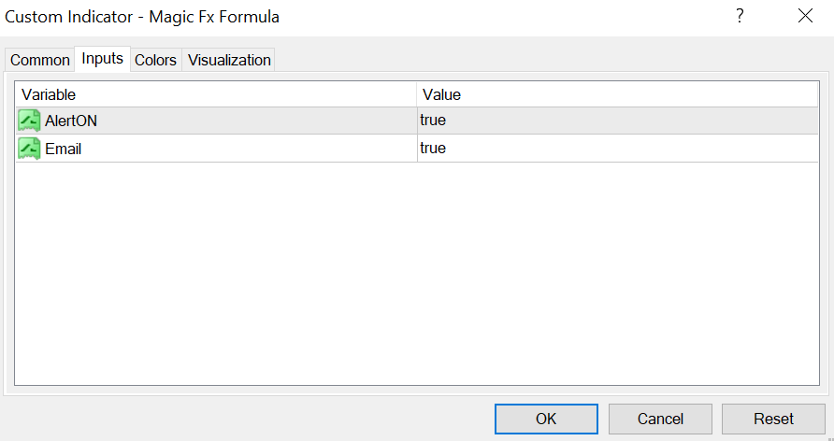Close the Custom Indicator dialog
834x441 pixels.
point(805,16)
